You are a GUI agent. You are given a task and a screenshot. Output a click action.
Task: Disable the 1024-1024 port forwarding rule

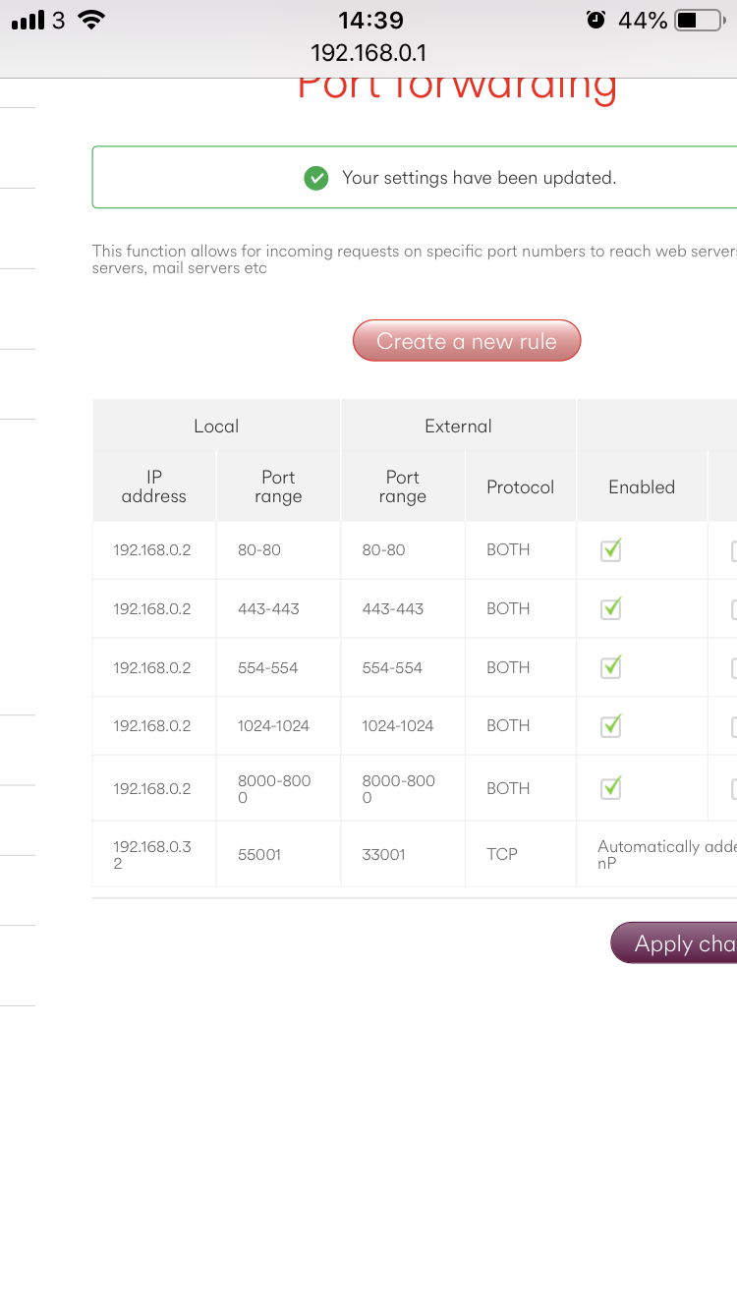click(610, 726)
